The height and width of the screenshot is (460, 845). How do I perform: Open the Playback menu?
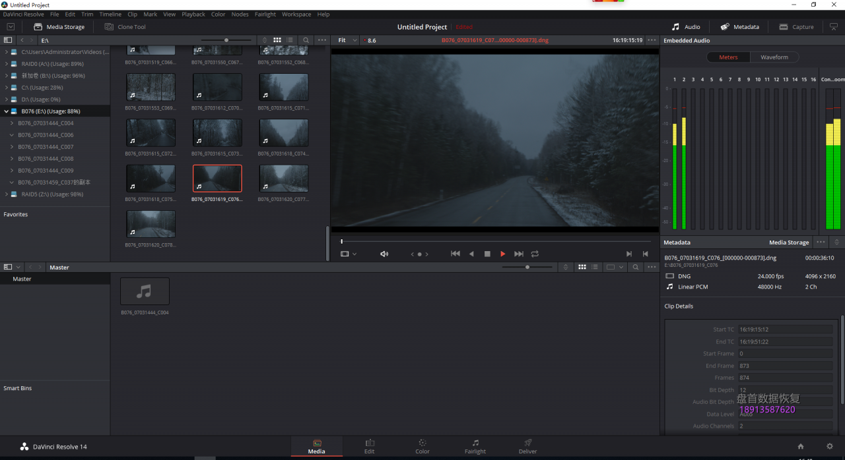(193, 14)
